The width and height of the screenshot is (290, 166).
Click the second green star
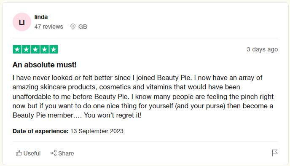tap(26, 49)
